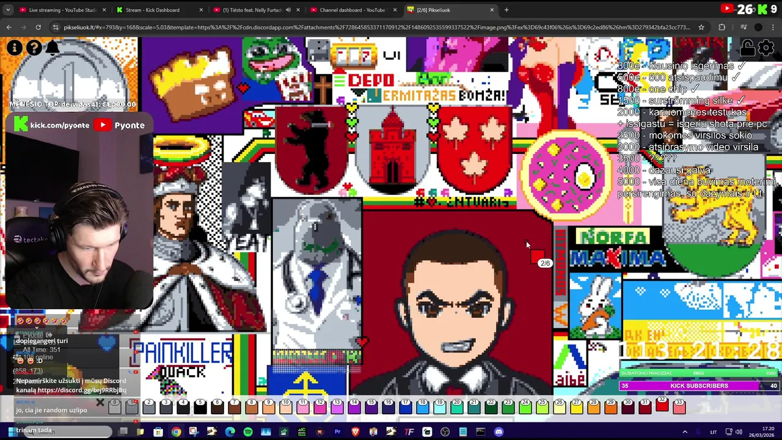
Task: Click the Discord invite link in overlay
Action: tap(82, 390)
